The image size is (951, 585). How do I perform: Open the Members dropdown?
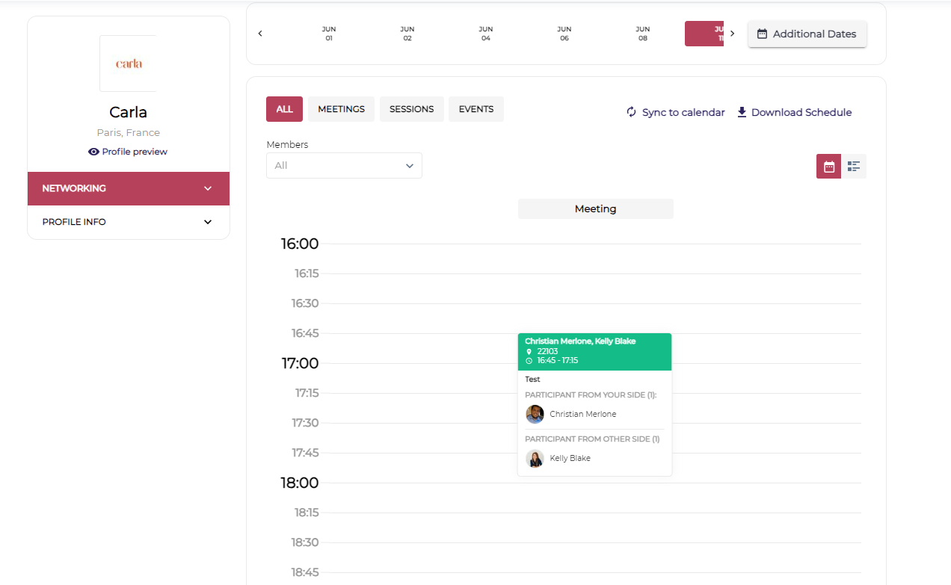[x=344, y=166]
